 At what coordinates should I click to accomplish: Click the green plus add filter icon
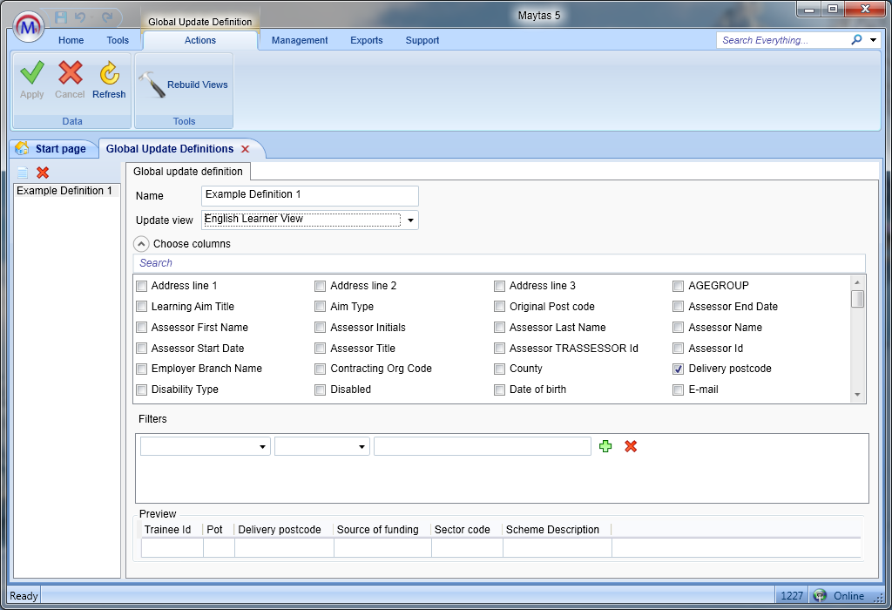click(606, 446)
